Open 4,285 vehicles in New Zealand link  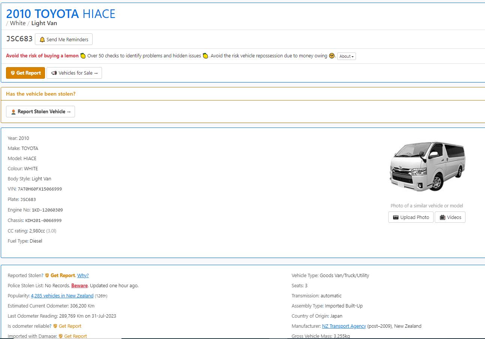point(62,296)
